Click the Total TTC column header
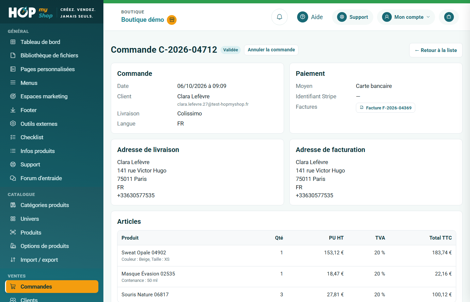 click(x=440, y=238)
